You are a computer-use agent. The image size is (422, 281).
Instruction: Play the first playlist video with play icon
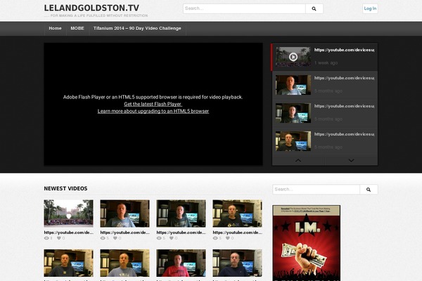[x=293, y=57]
